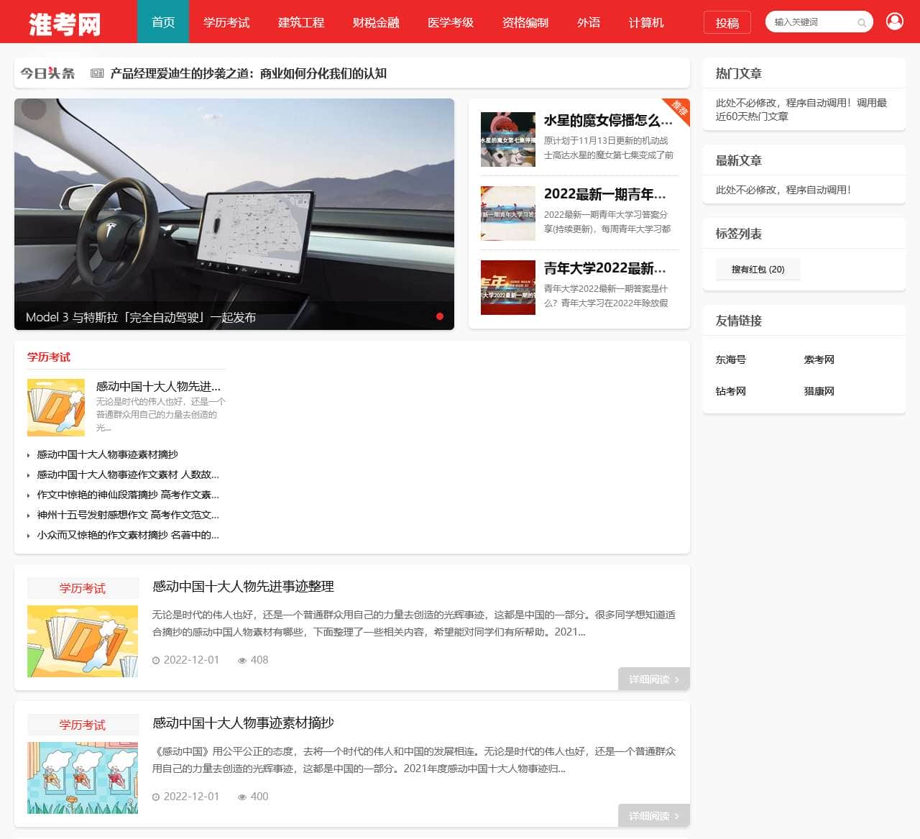Open the 首页 navigation tab

[x=163, y=22]
